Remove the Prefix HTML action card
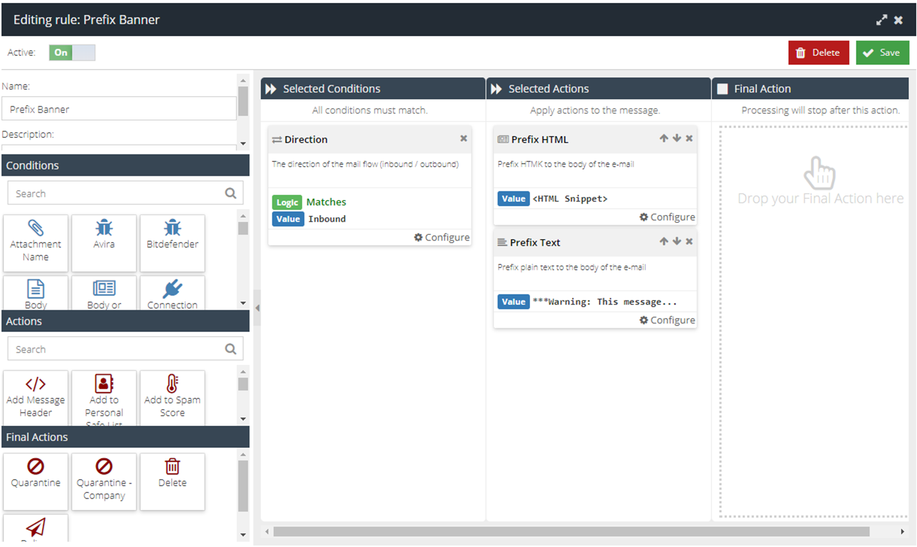Screen dimensions: 917x547 (x=689, y=138)
